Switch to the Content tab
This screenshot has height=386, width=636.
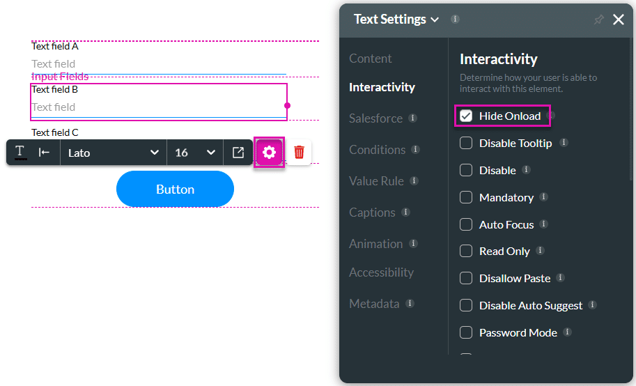click(x=371, y=59)
